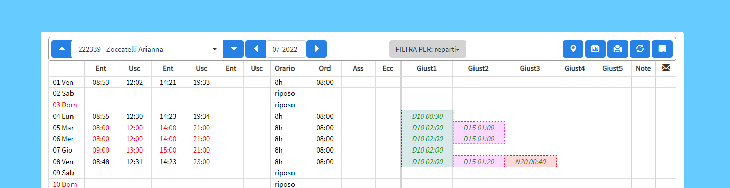
Task: Click the pink D15 01:20 justification cell
Action: coord(479,162)
